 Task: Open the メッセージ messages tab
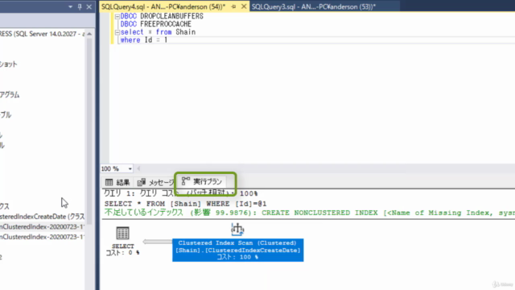click(x=155, y=182)
